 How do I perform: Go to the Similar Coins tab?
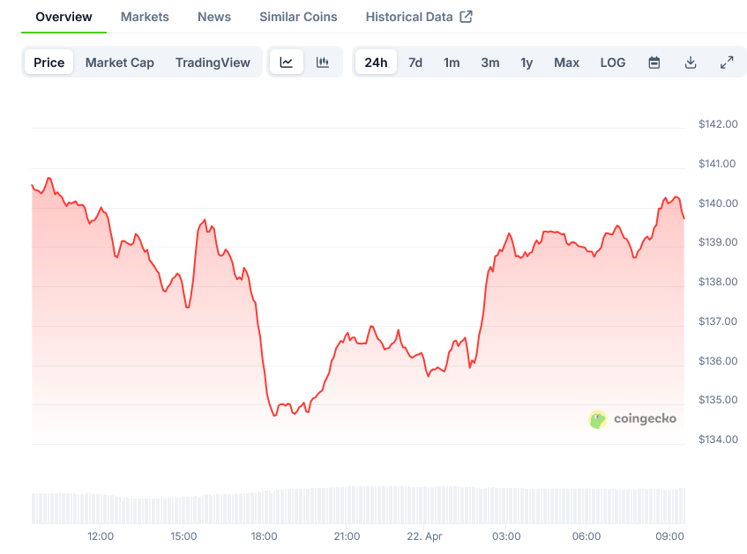click(298, 17)
